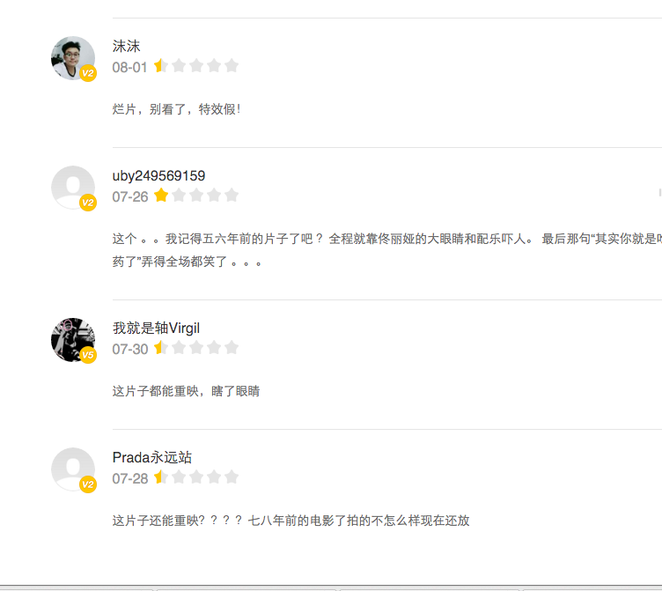This screenshot has width=662, height=591.
Task: Click the half star on Prada永远站's rating
Action: coord(161,477)
